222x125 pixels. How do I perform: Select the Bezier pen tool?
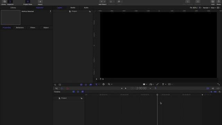point(150,84)
